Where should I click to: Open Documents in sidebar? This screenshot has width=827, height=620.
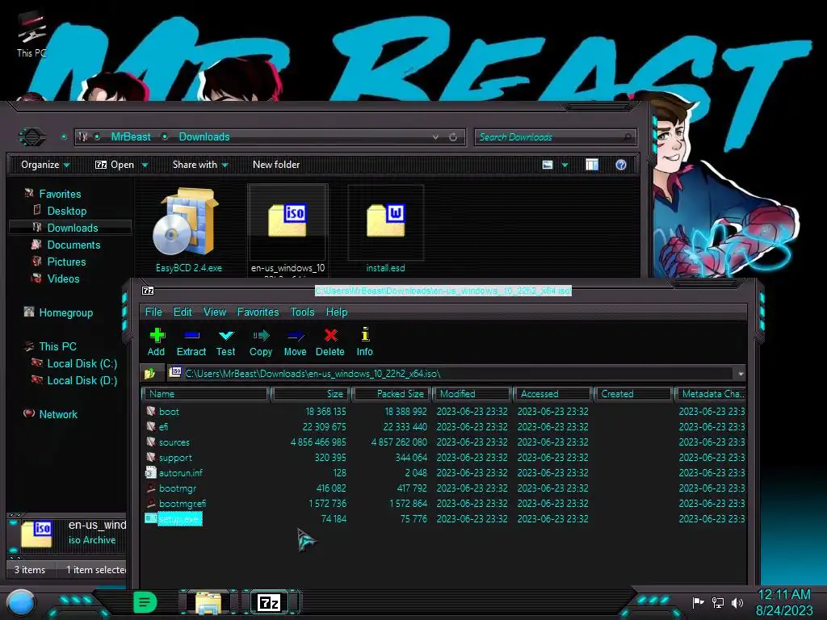pos(73,245)
